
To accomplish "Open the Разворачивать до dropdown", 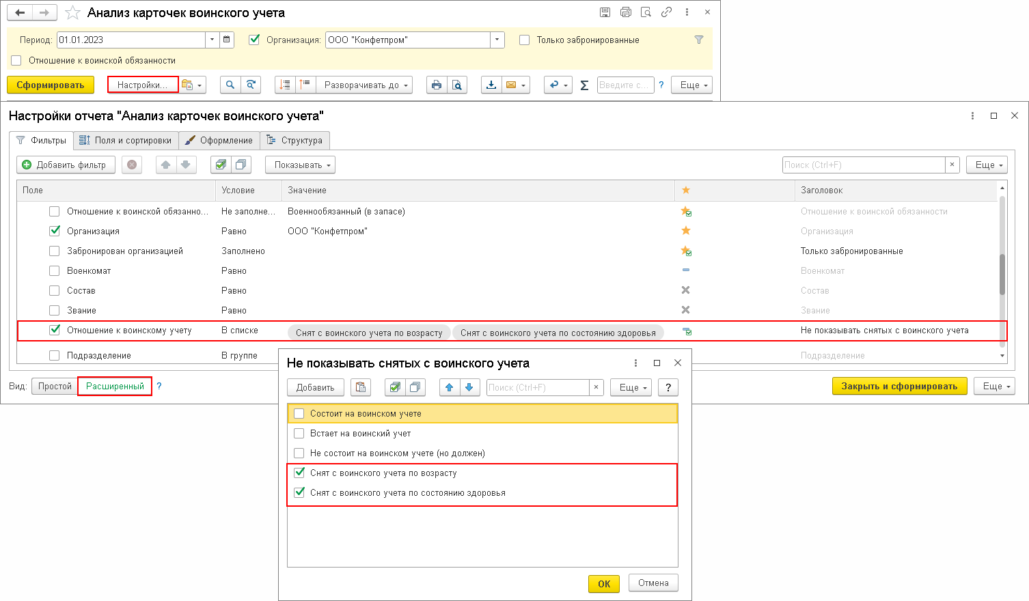I will (x=364, y=85).
